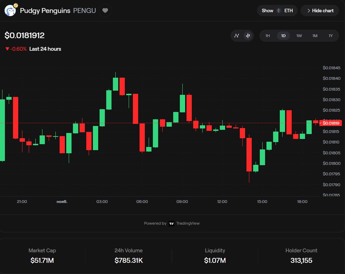
Task: Click the 03:00 time axis label
Action: pos(102,202)
